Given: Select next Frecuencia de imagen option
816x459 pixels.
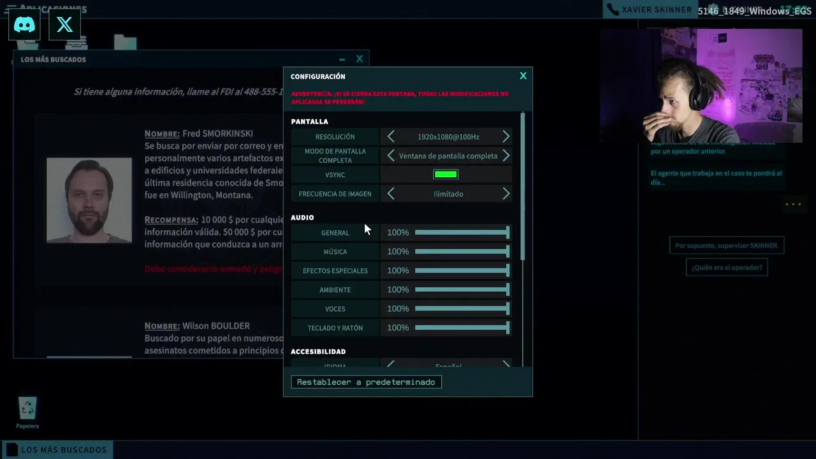Looking at the screenshot, I should 506,194.
